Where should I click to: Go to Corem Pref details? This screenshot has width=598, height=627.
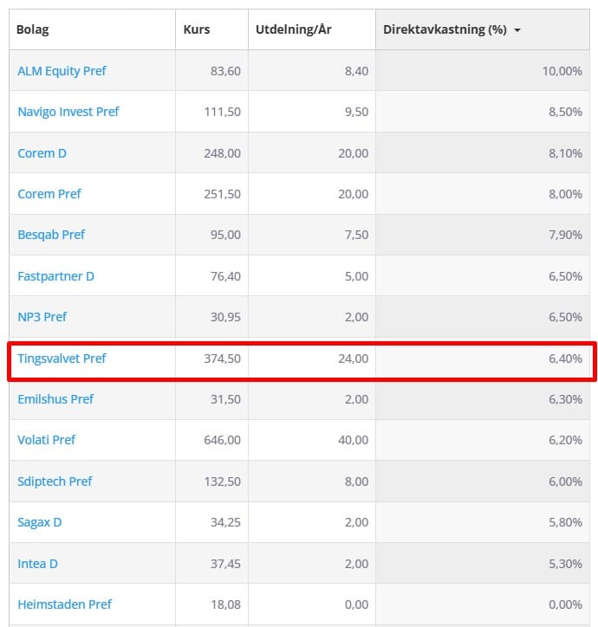(x=49, y=194)
